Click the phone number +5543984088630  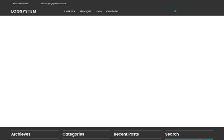coord(21,3)
